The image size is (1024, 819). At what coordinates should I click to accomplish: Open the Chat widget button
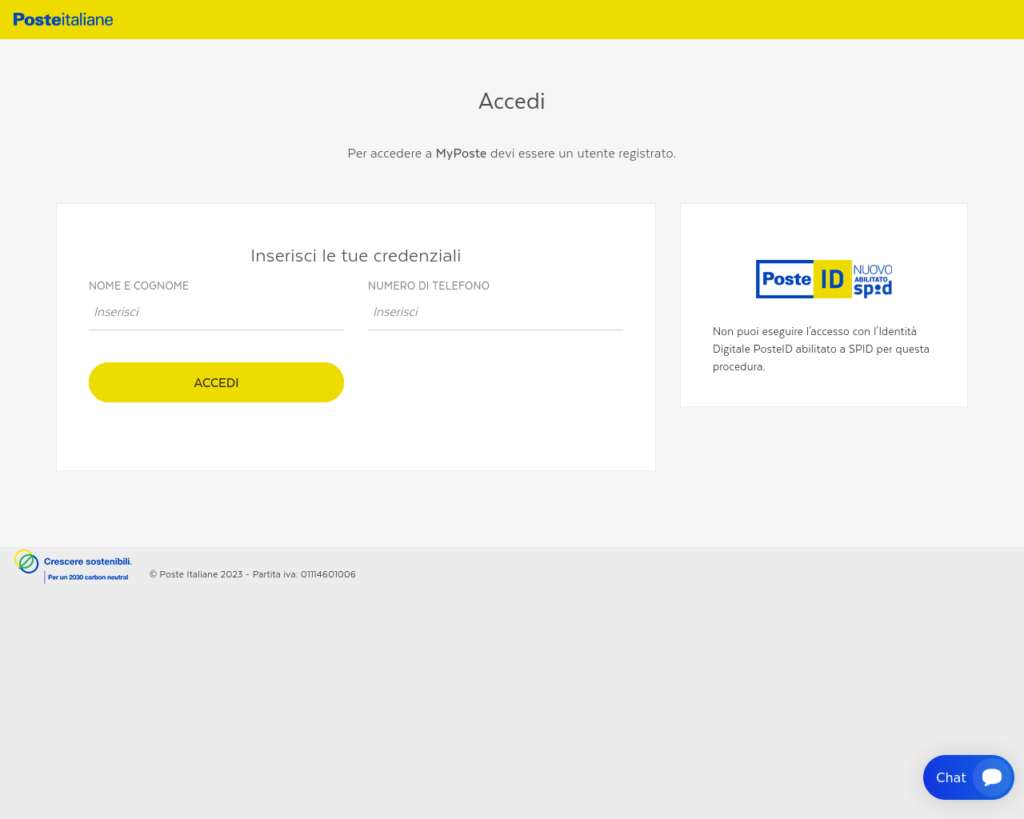point(968,777)
